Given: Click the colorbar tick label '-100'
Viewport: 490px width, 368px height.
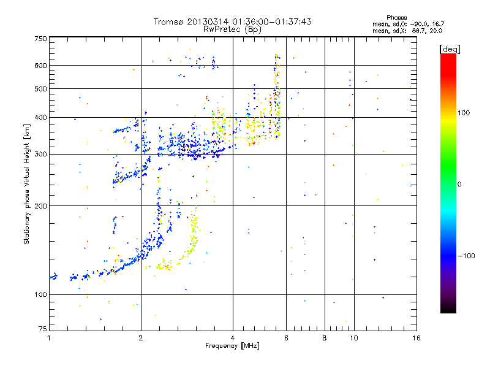Looking at the screenshot, I should click(x=466, y=256).
